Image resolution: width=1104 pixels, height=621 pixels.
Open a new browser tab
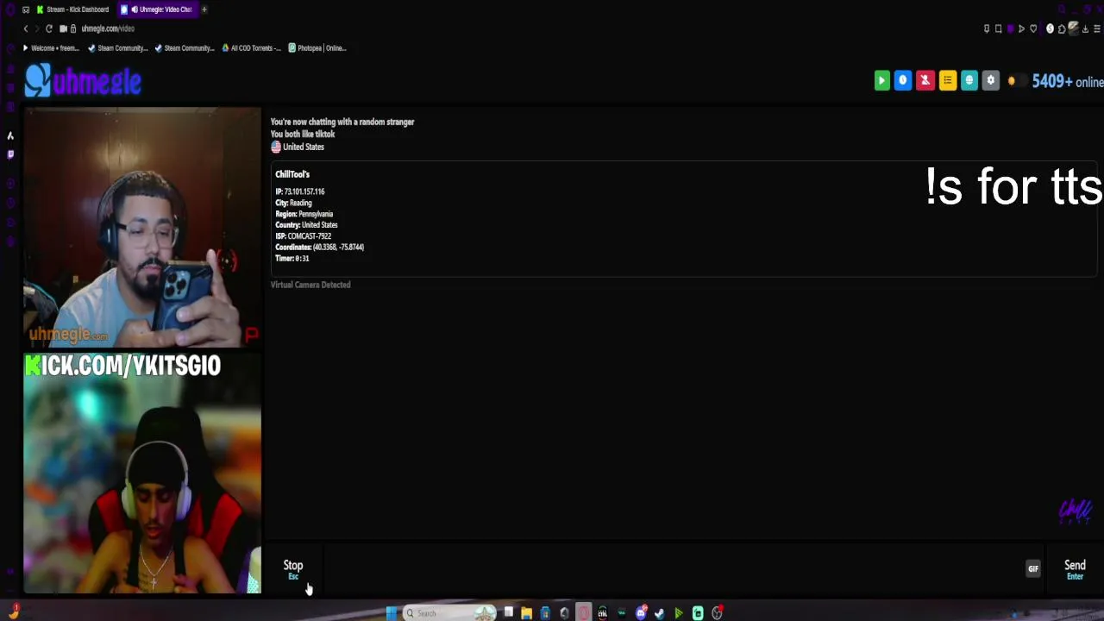point(204,9)
